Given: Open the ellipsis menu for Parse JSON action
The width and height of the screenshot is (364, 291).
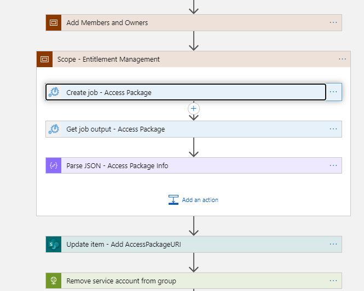Looking at the screenshot, I should [x=333, y=165].
